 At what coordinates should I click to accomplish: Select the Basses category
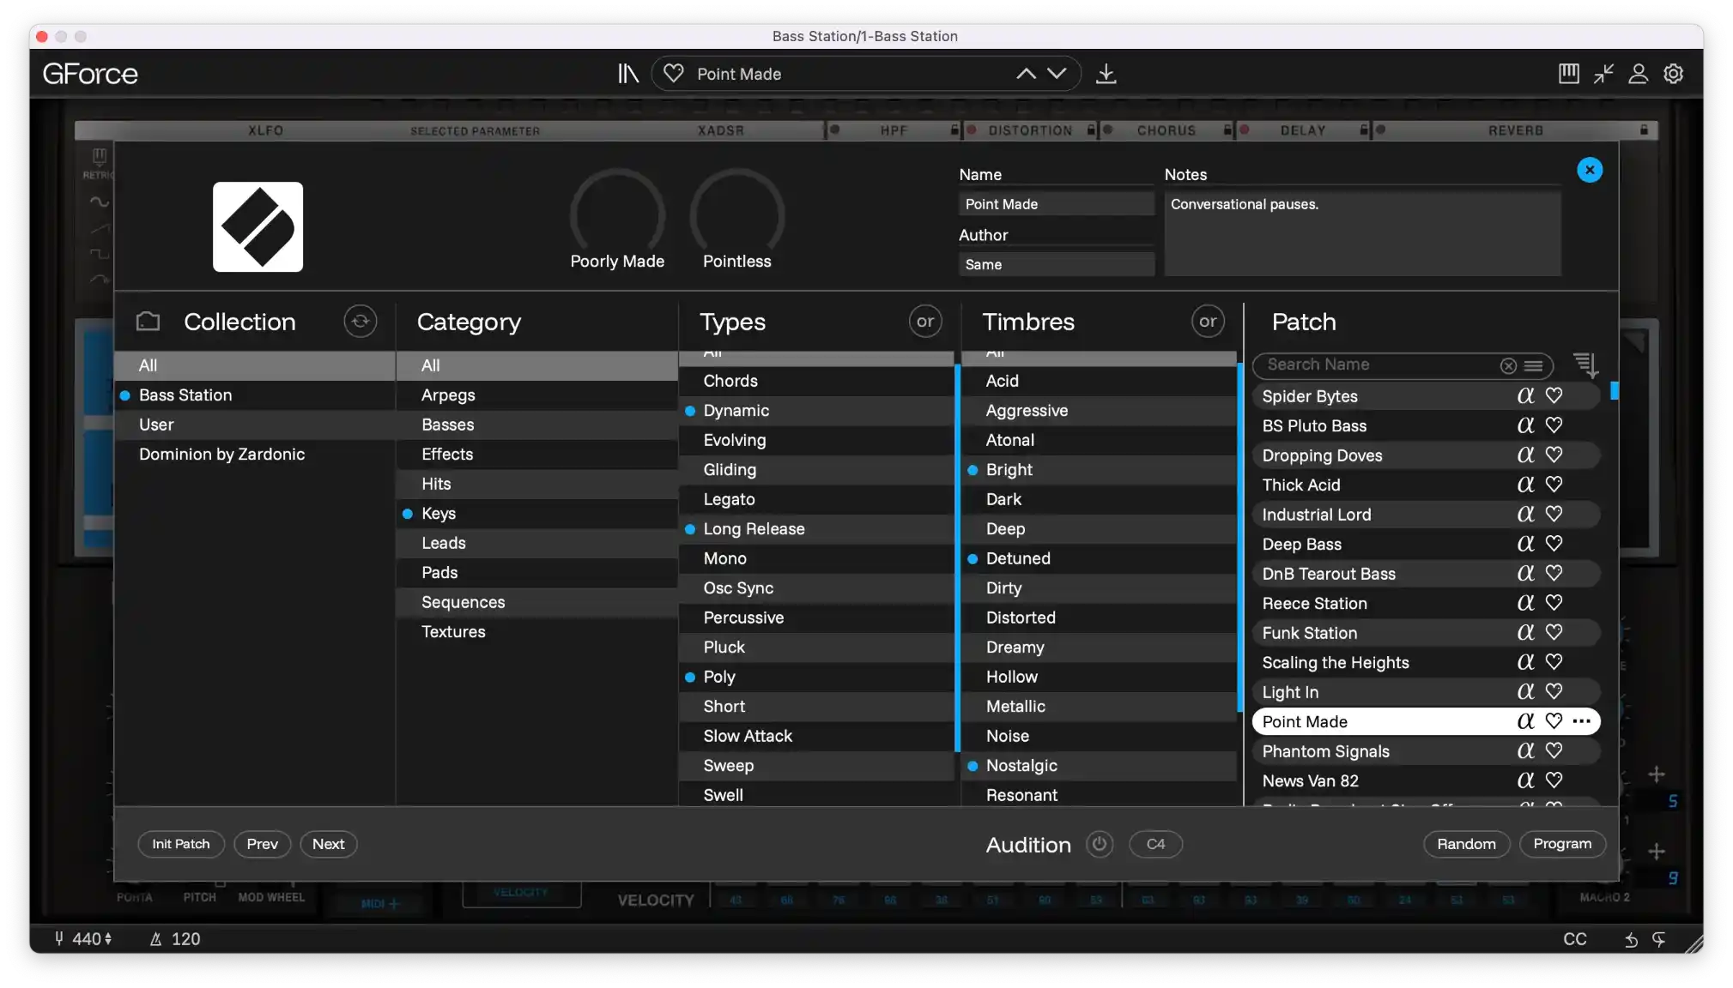[536, 425]
